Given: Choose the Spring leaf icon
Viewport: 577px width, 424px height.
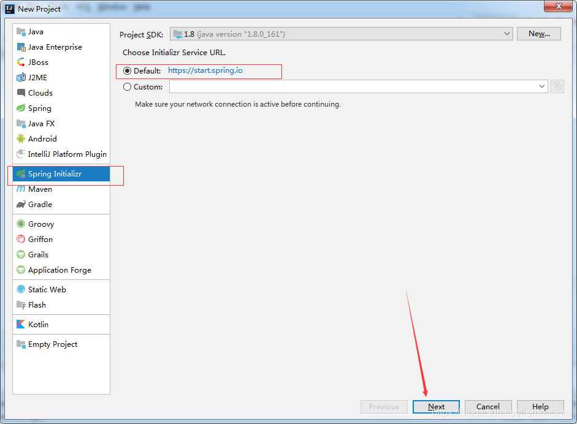Looking at the screenshot, I should click(21, 108).
